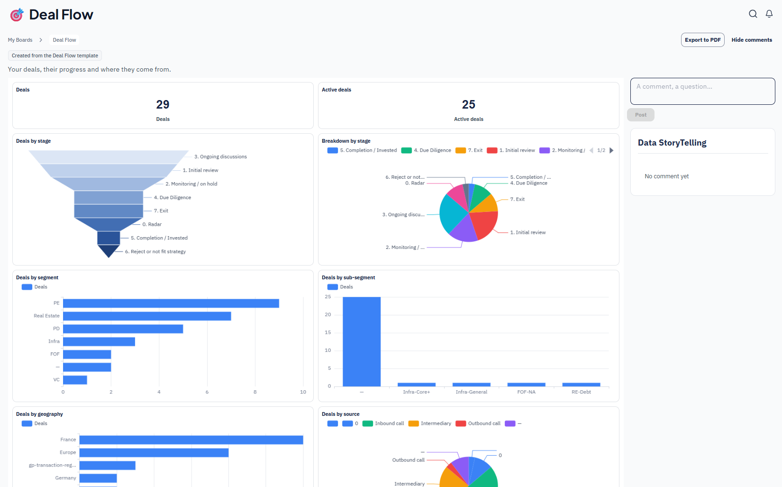Toggle '2. Monitoring /' legend entry
782x487 pixels.
pyautogui.click(x=562, y=150)
